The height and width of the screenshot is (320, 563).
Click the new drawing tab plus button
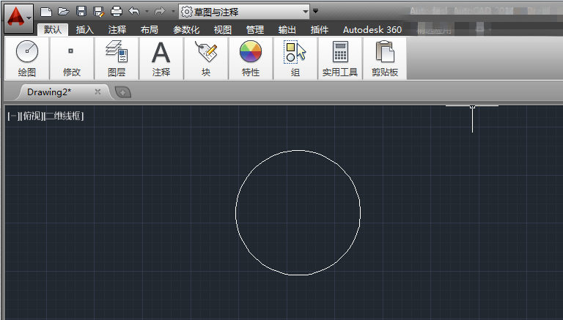click(123, 92)
